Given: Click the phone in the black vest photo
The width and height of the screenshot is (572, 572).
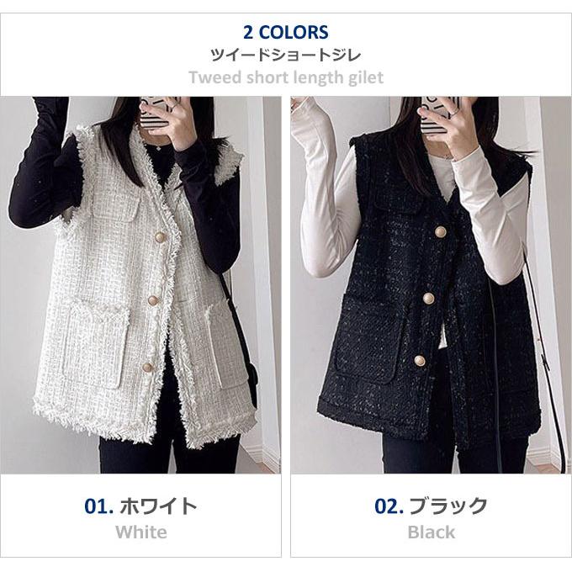Looking at the screenshot, I should coord(435,115).
